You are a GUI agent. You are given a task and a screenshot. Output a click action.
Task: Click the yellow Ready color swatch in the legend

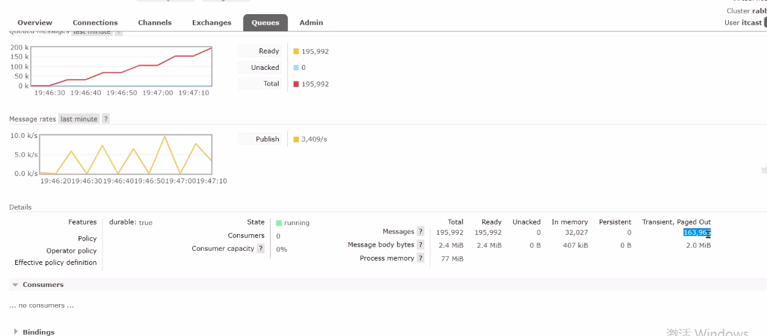coord(296,52)
